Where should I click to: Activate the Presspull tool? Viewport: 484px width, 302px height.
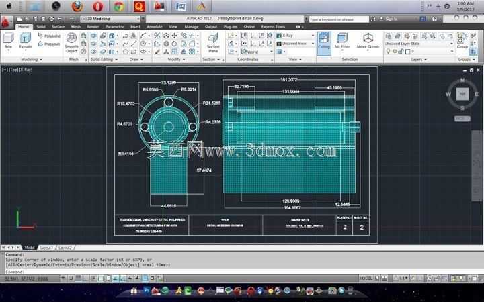(49, 44)
